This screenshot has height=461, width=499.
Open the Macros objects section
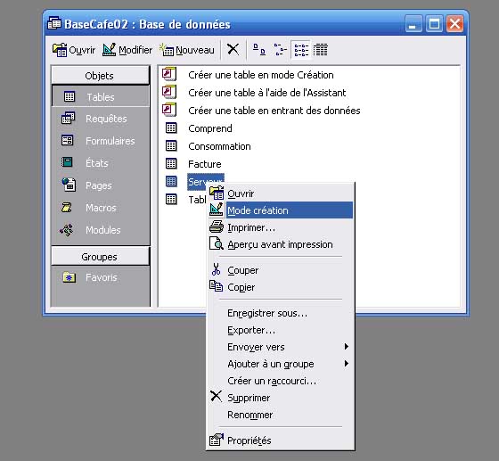(101, 208)
